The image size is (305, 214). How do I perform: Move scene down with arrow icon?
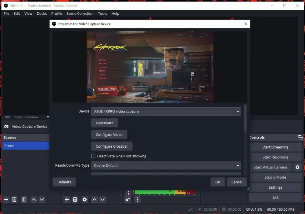42,199
